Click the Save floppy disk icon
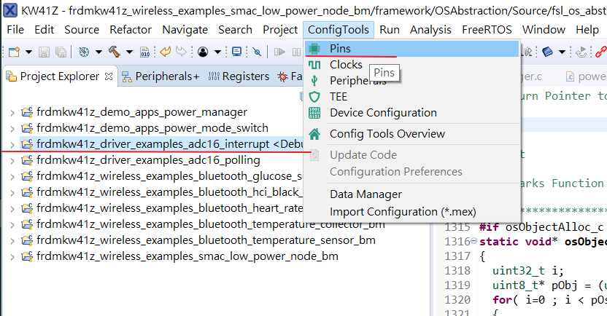 coord(44,52)
